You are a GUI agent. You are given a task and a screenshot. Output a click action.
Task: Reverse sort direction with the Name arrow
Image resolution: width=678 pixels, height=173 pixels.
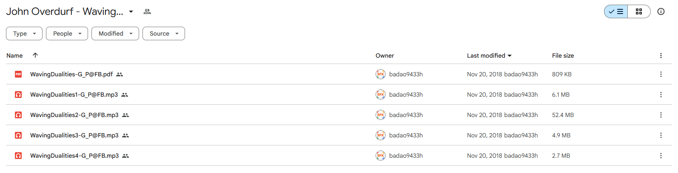click(x=35, y=55)
